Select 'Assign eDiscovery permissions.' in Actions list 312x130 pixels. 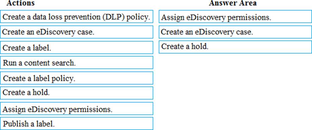click(77, 108)
